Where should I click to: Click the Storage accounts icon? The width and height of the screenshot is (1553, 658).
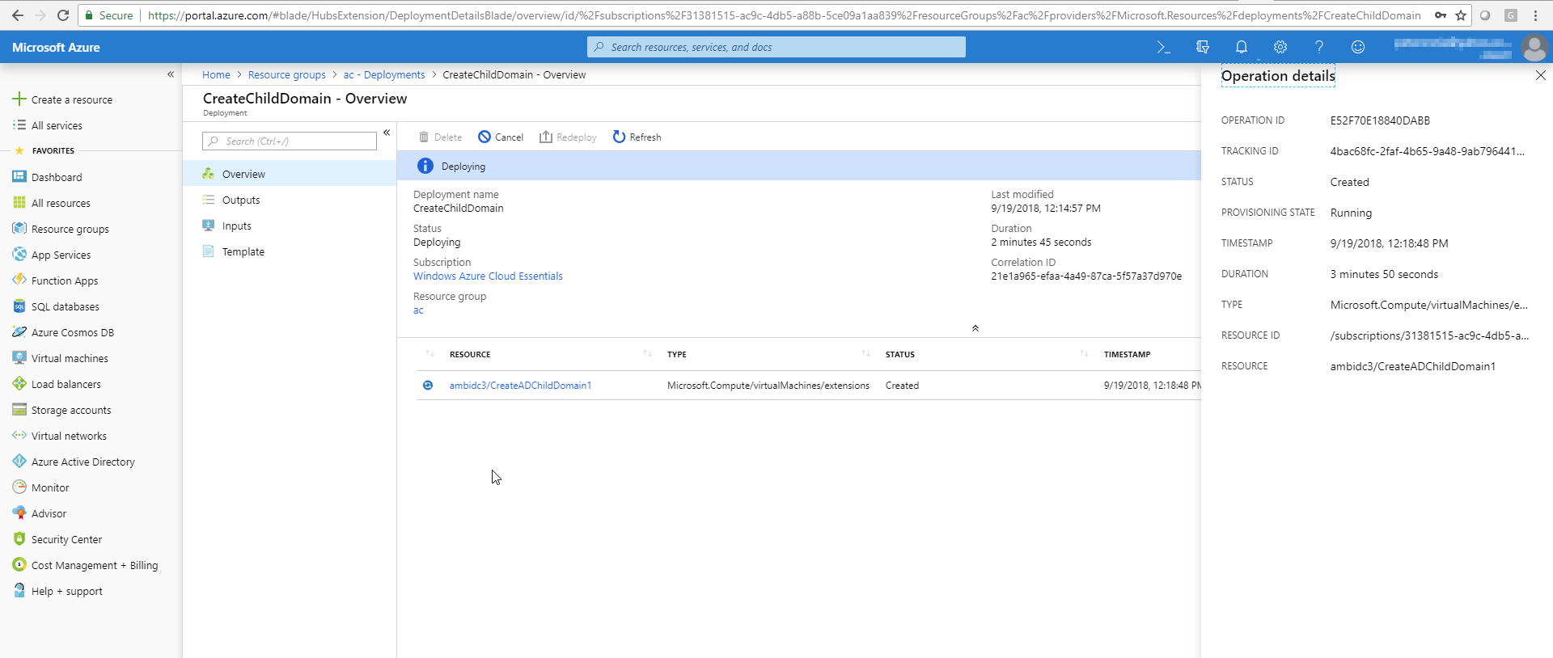[x=19, y=409]
